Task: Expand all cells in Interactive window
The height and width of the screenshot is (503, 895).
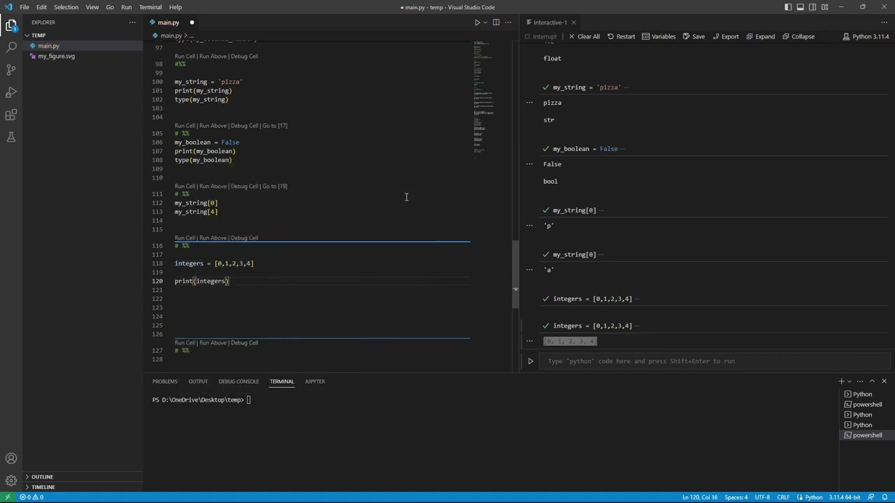Action: point(759,36)
